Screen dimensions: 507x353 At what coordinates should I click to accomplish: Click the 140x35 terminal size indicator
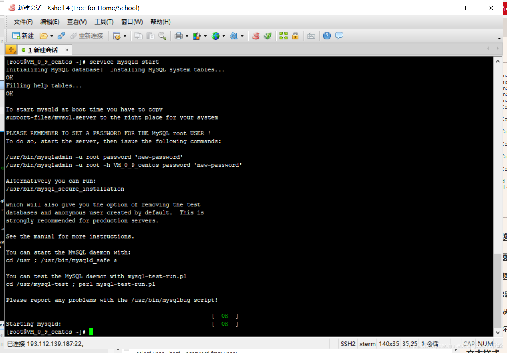389,344
